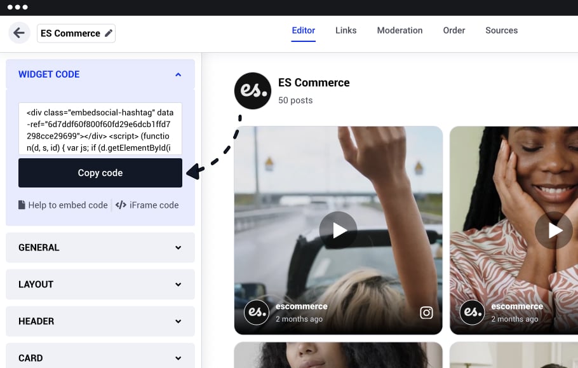Open the Moderation tab

tap(400, 31)
